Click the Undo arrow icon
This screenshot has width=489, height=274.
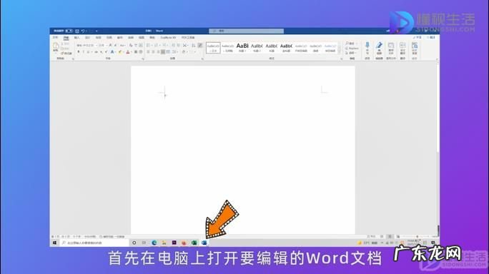(83, 31)
